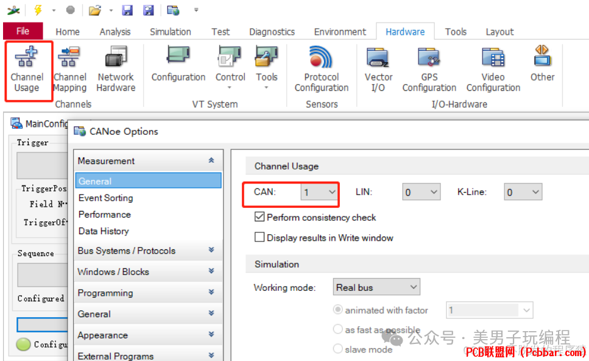Click the stop measurement circle icon
This screenshot has height=361, width=589.
[70, 10]
